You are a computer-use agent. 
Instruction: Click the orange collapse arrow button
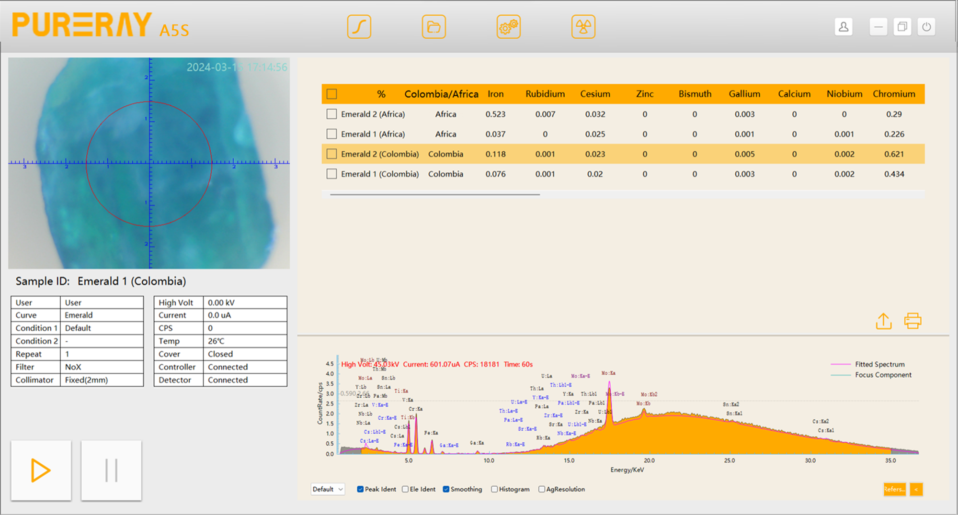click(x=916, y=489)
